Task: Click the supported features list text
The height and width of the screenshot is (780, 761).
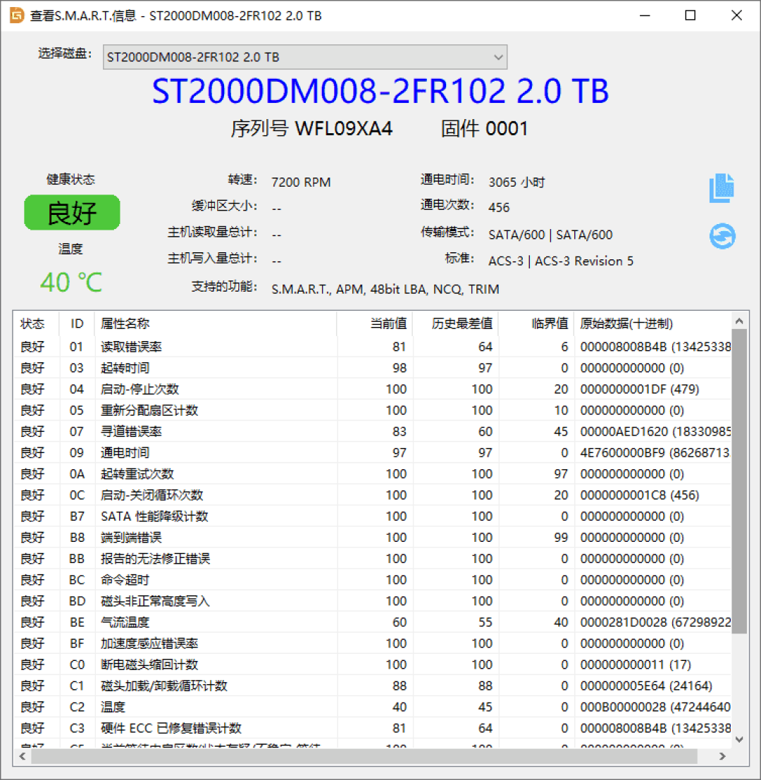Action: (x=385, y=290)
